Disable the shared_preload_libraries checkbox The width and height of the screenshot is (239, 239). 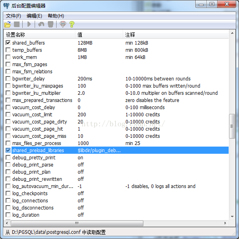8,150
